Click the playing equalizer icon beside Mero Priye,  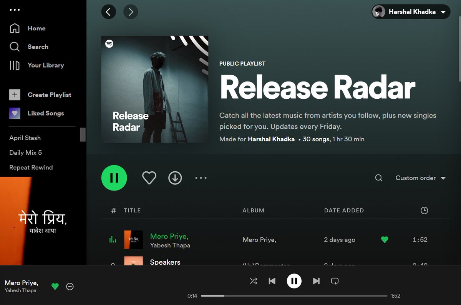[113, 240]
